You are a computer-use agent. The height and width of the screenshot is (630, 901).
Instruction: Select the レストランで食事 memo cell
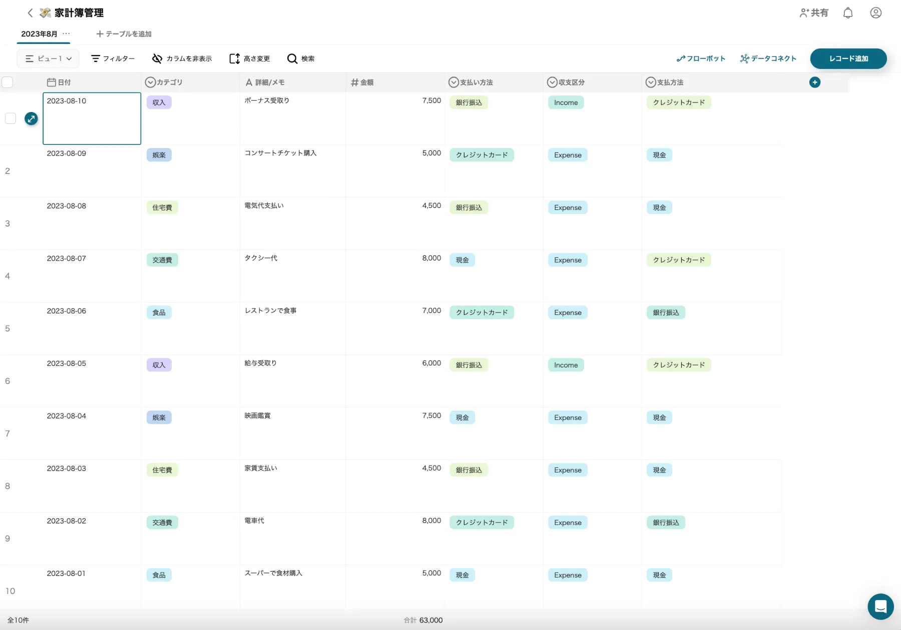(x=293, y=328)
